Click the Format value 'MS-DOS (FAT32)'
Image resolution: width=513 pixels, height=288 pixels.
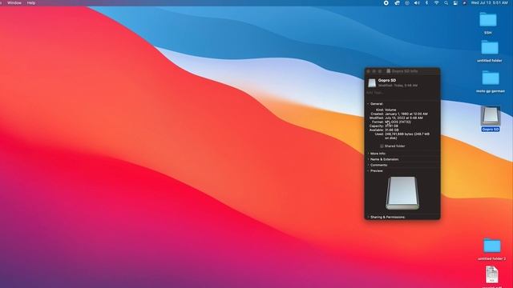coord(398,122)
